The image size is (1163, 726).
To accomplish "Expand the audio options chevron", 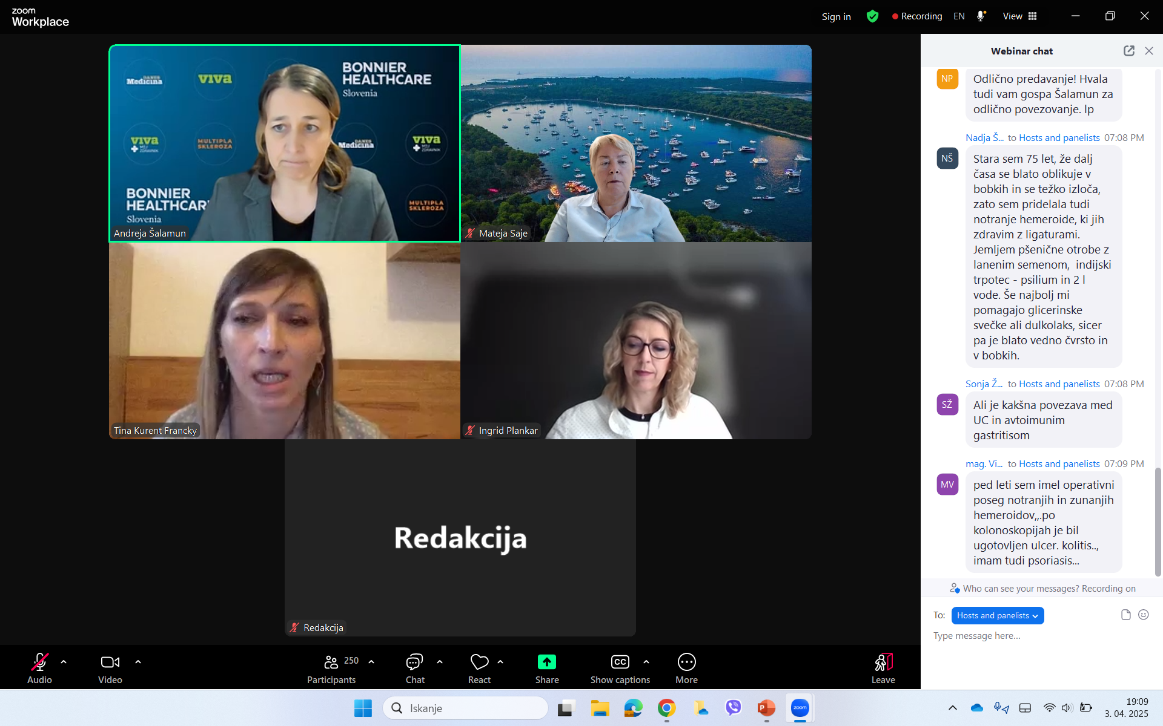I will [64, 662].
